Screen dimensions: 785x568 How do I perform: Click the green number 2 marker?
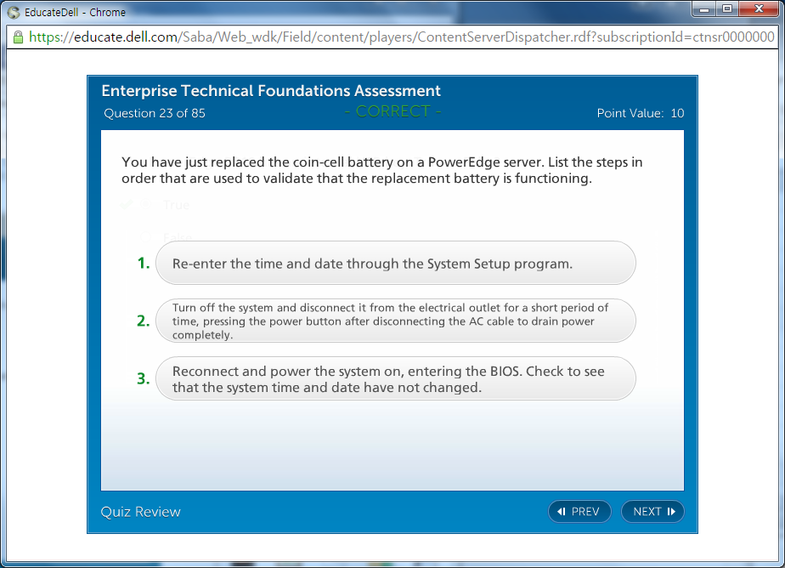(x=144, y=321)
